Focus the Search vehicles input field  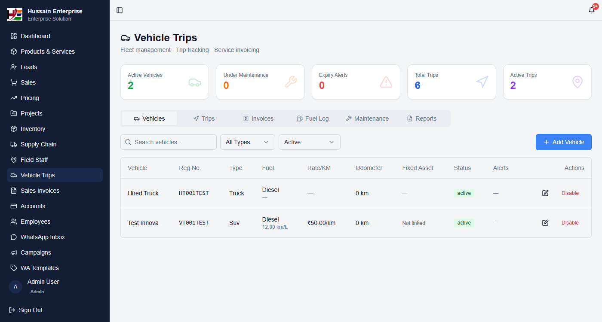[x=169, y=142]
